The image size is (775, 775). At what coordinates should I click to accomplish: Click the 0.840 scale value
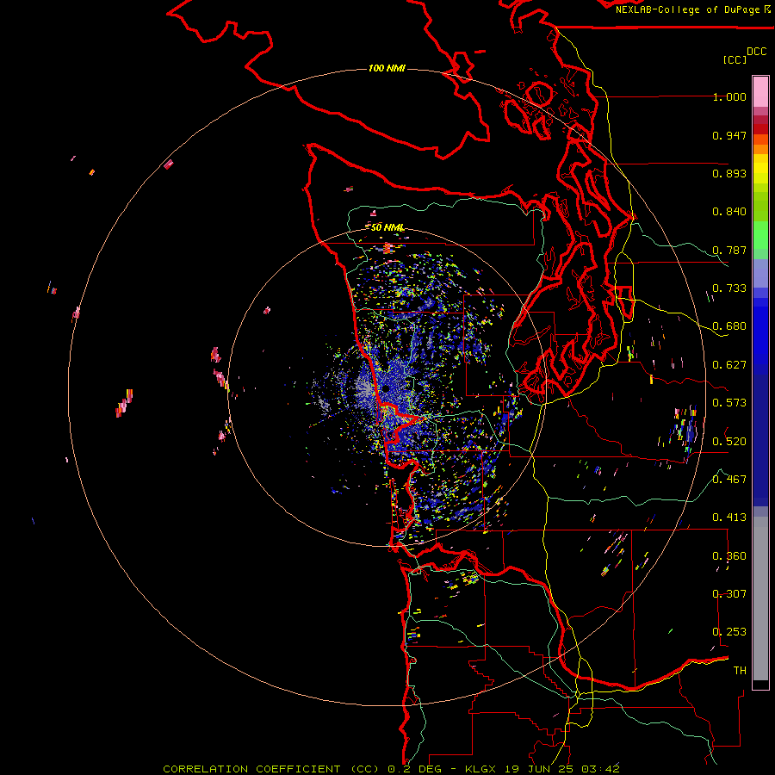pyautogui.click(x=729, y=212)
